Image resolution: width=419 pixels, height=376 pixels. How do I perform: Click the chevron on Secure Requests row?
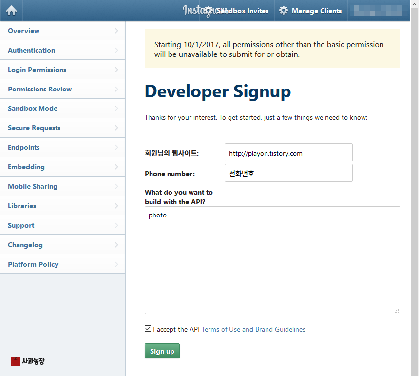(x=116, y=128)
